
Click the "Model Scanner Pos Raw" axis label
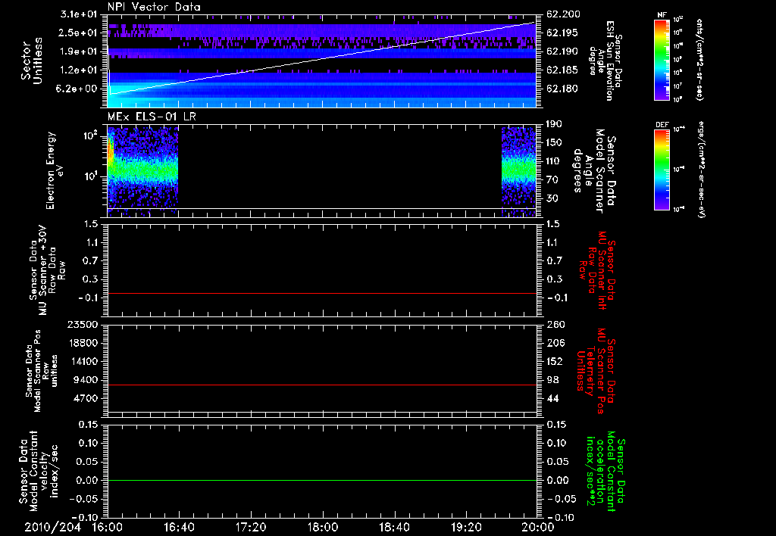[x=42, y=371]
